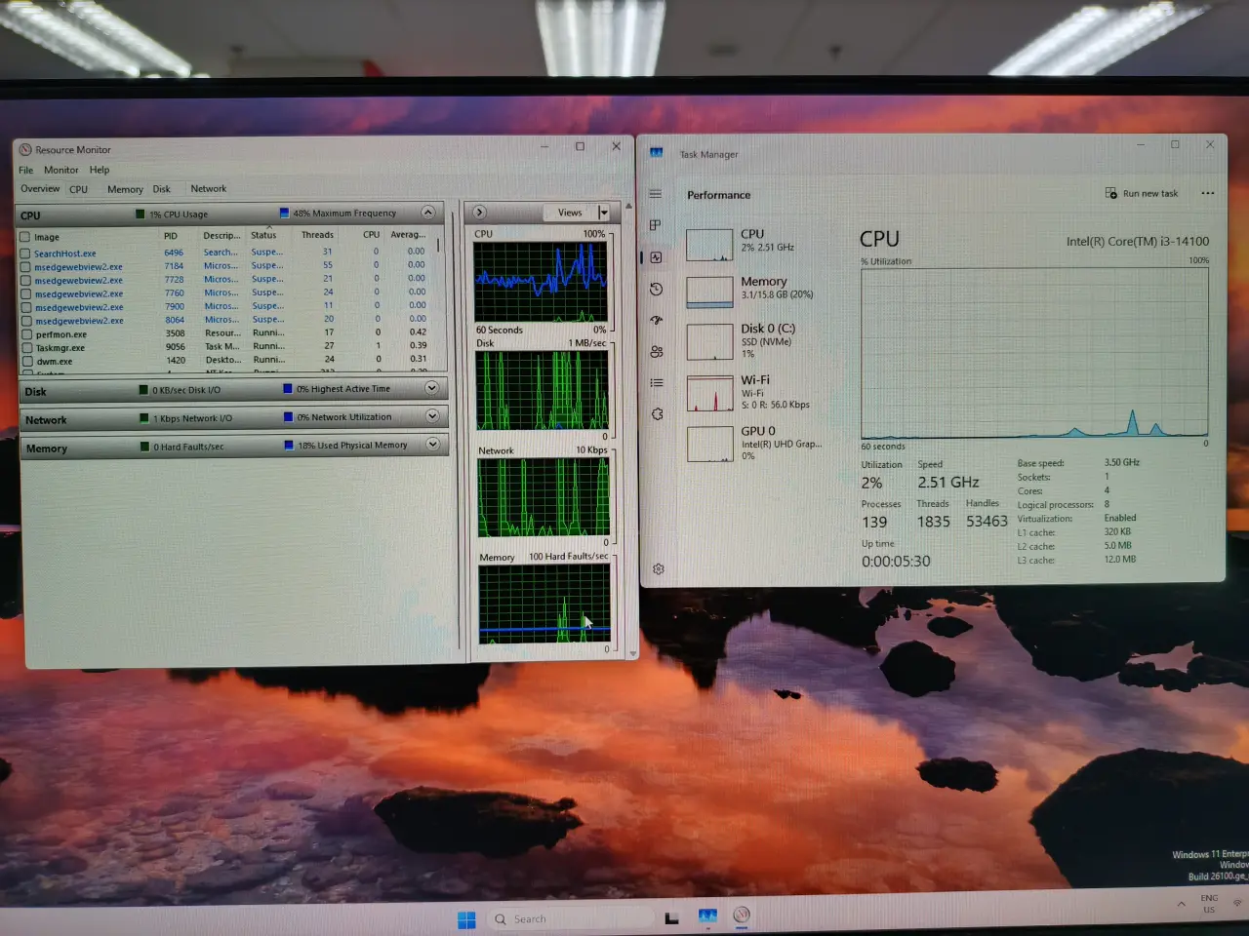The width and height of the screenshot is (1249, 936).
Task: Switch to the Memory tab in Resource Monitor
Action: (125, 189)
